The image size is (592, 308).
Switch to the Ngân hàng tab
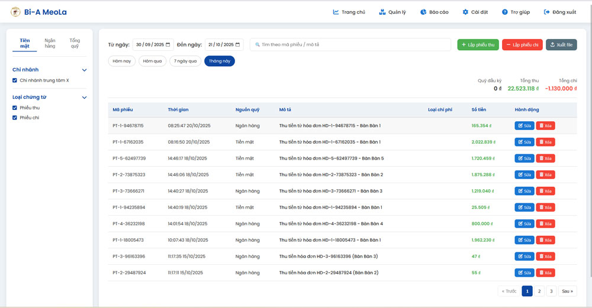50,43
